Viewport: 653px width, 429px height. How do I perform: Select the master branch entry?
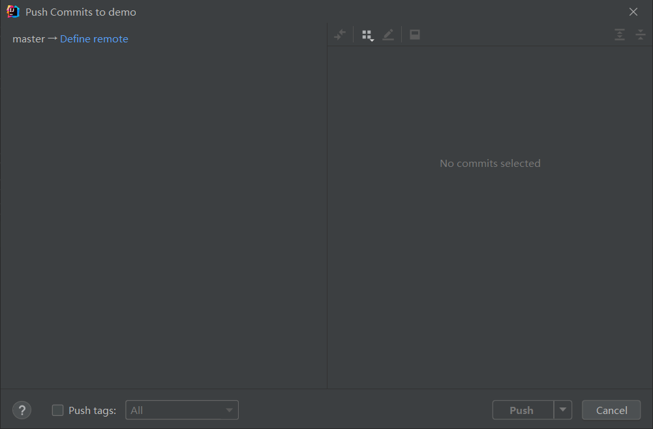(x=29, y=39)
